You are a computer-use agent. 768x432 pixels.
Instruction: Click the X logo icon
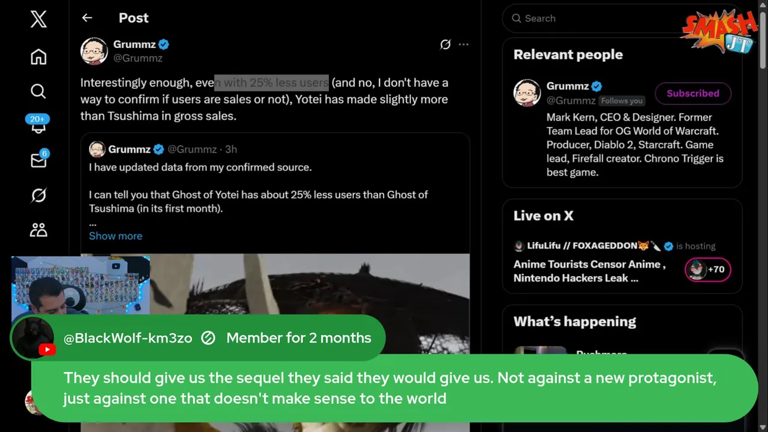(x=38, y=20)
